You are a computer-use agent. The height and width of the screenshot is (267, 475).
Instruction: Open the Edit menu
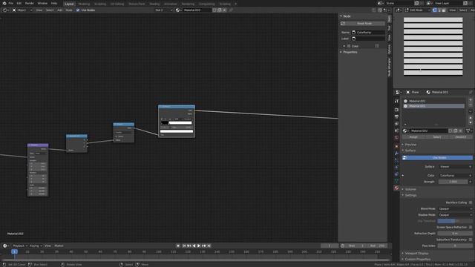click(19, 3)
